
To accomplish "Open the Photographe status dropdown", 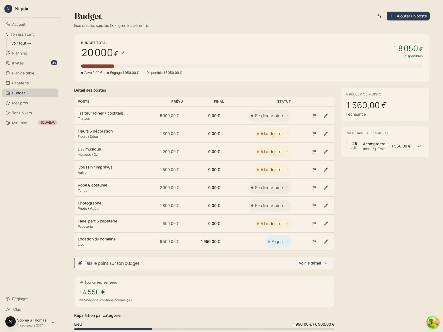I will (x=270, y=206).
